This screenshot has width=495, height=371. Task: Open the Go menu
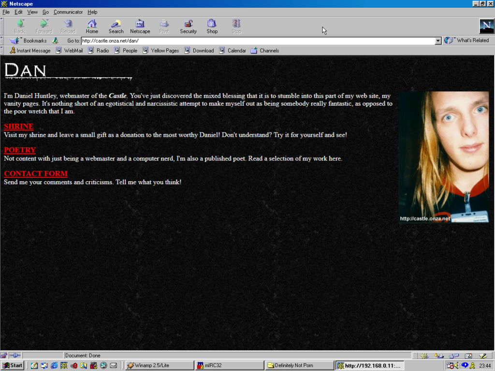coord(46,12)
